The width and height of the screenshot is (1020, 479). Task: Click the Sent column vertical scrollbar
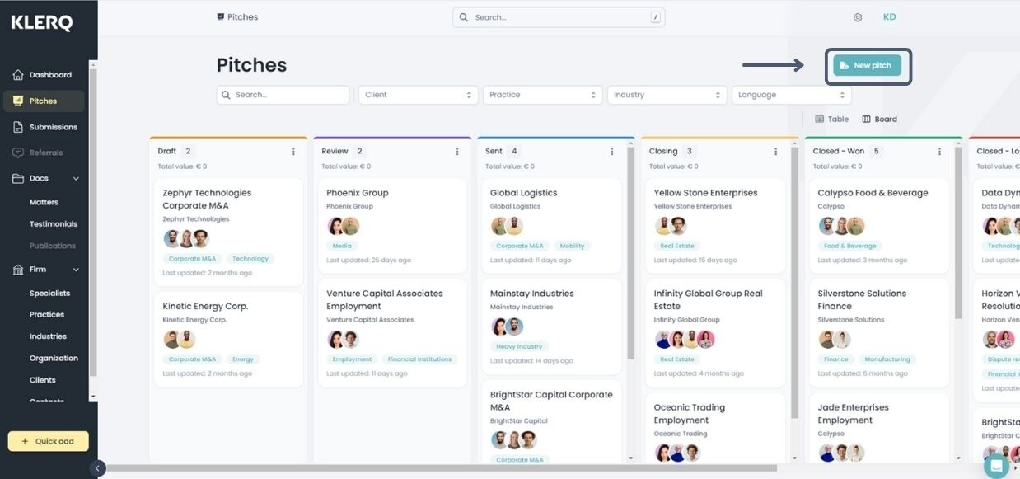pos(631,253)
